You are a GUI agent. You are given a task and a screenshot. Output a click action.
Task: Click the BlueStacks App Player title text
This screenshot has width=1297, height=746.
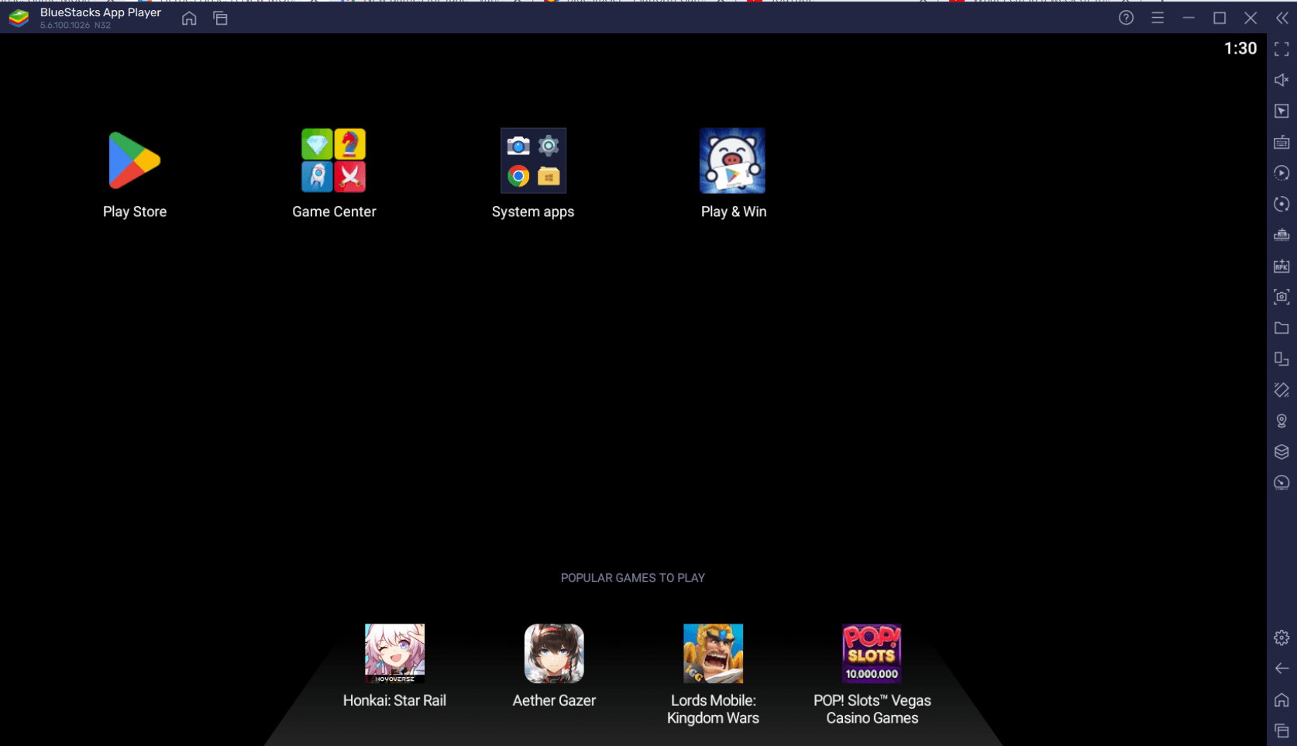pos(101,12)
